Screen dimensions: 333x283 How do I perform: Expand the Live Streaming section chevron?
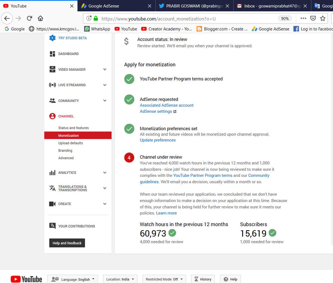pos(105,85)
